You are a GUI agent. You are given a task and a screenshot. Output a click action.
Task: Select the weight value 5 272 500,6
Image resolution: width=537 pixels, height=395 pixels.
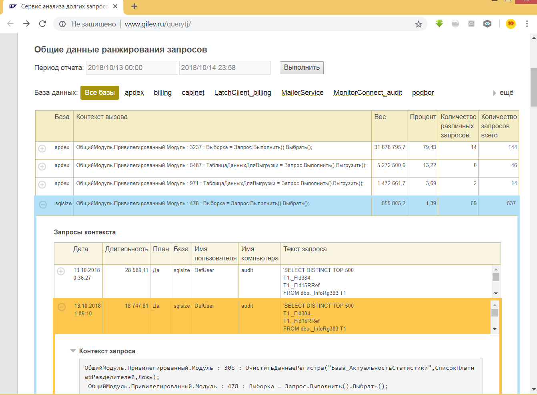[x=391, y=165]
